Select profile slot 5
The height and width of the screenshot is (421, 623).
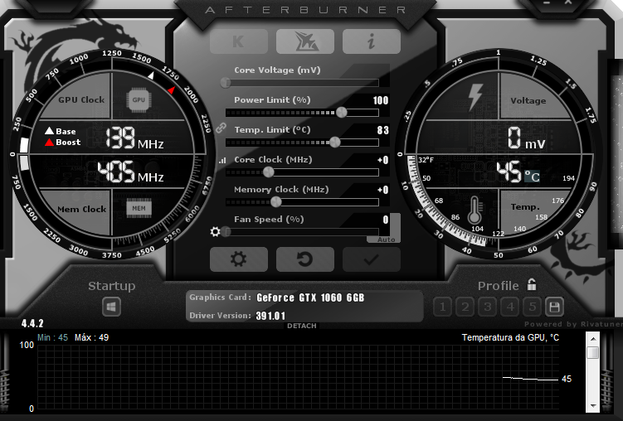533,307
